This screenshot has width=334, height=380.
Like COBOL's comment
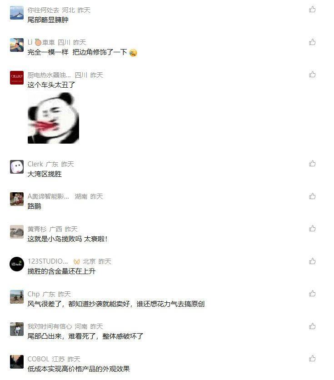click(x=312, y=359)
